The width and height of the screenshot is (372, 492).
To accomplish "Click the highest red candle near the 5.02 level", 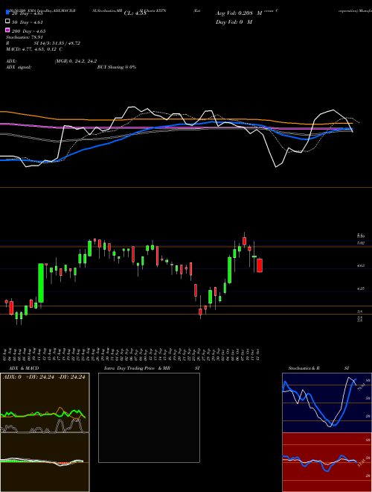I will pos(244,241).
